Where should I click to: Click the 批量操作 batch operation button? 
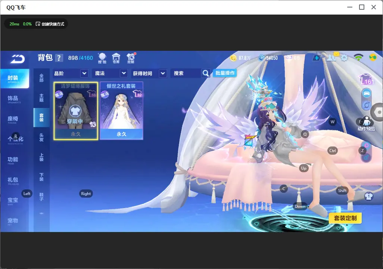[x=225, y=73]
